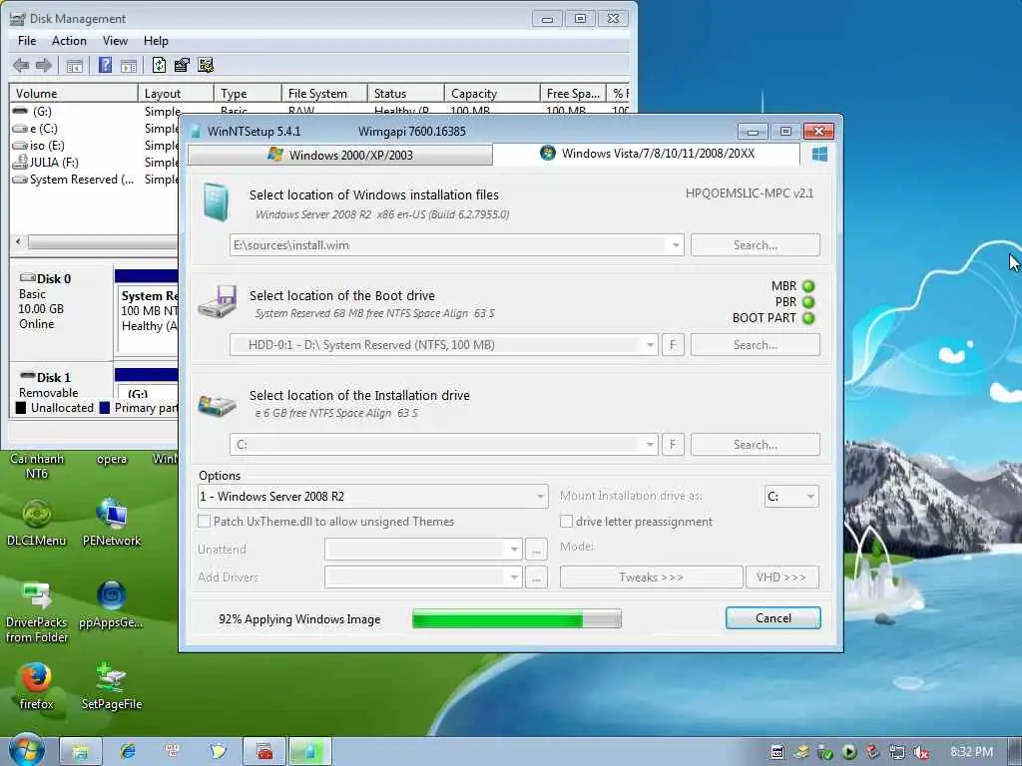
Task: Open Internet Explorer from the taskbar
Action: (x=128, y=752)
